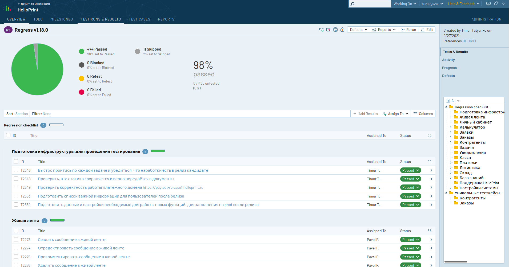Image resolution: width=509 pixels, height=267 pixels.
Task: Open the ADMINISTRATION tab
Action: [486, 19]
